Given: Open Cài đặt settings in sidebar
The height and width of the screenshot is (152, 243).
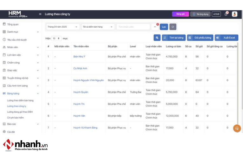Looking at the screenshot, I should click(11, 132).
